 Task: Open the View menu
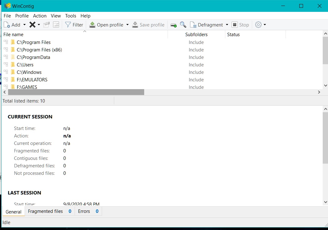56,16
